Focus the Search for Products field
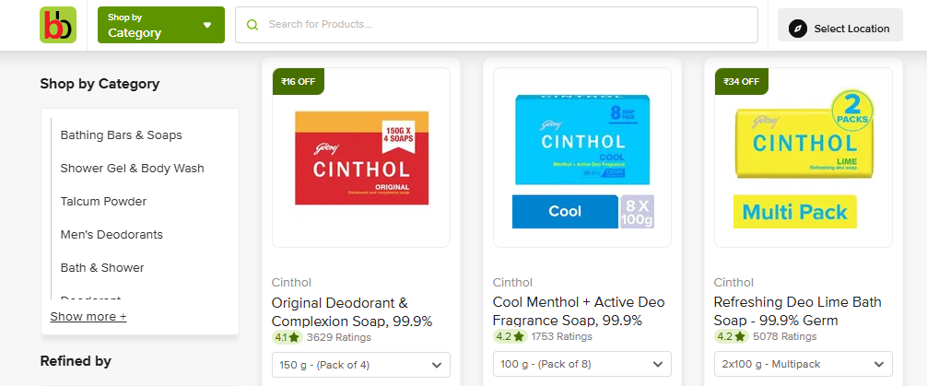This screenshot has height=386, width=927. 497,25
